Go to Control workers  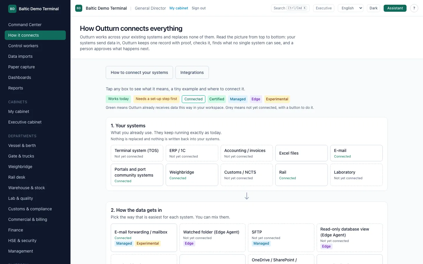pyautogui.click(x=35, y=46)
